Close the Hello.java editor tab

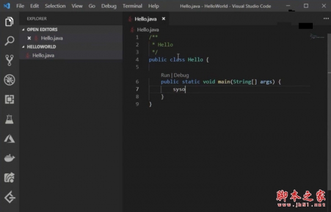[x=163, y=19]
